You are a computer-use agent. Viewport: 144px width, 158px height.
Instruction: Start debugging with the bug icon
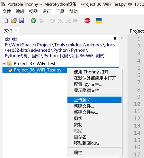[41, 21]
